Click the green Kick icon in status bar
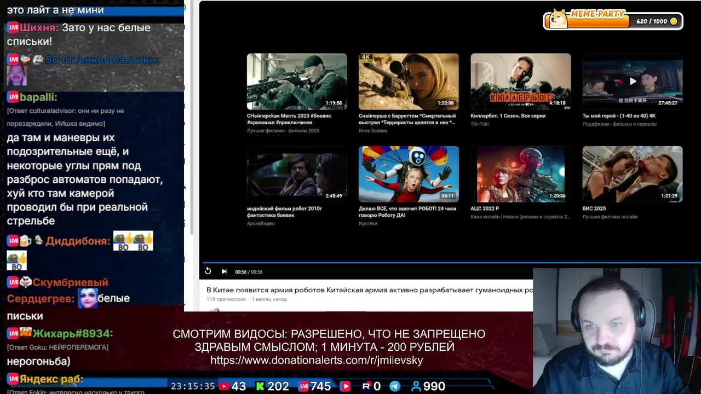Viewport: 701px width, 394px height. point(260,386)
